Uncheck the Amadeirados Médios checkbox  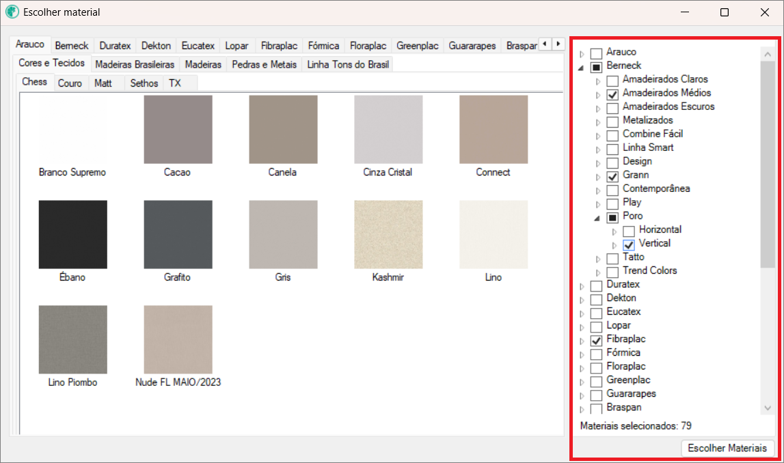(612, 94)
